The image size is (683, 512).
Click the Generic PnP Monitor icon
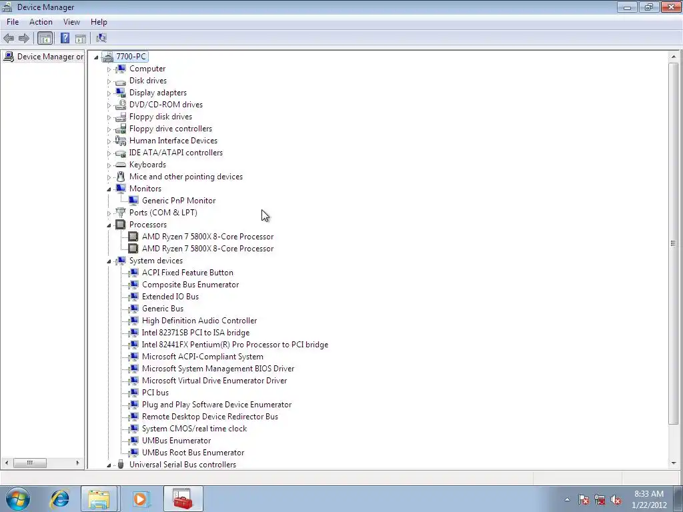point(133,201)
